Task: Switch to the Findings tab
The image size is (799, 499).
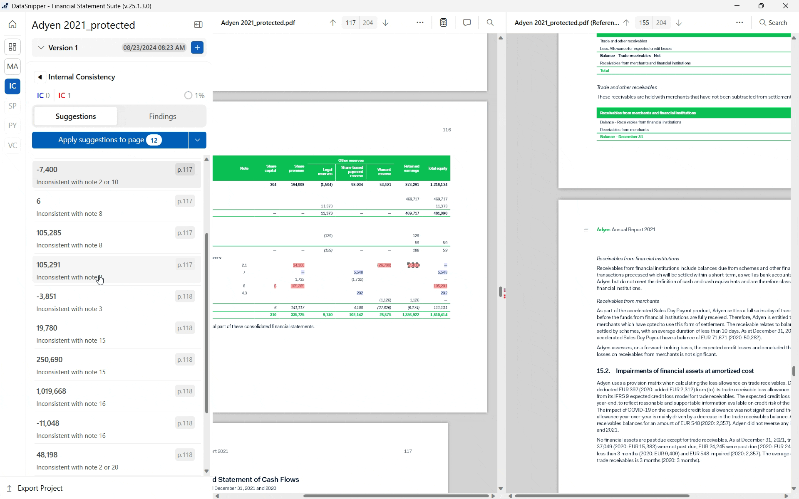Action: (162, 116)
